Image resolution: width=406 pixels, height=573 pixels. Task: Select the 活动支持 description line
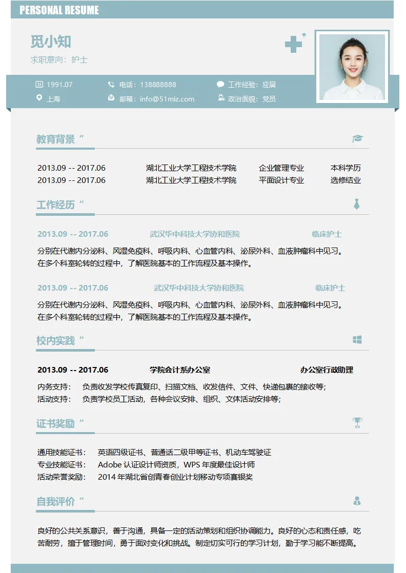(159, 399)
